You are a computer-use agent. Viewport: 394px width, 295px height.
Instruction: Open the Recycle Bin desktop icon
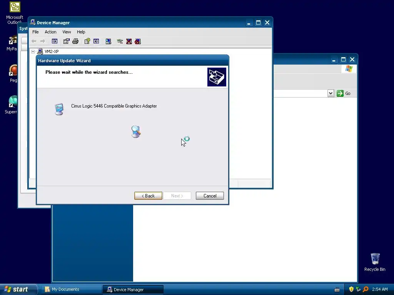click(375, 262)
